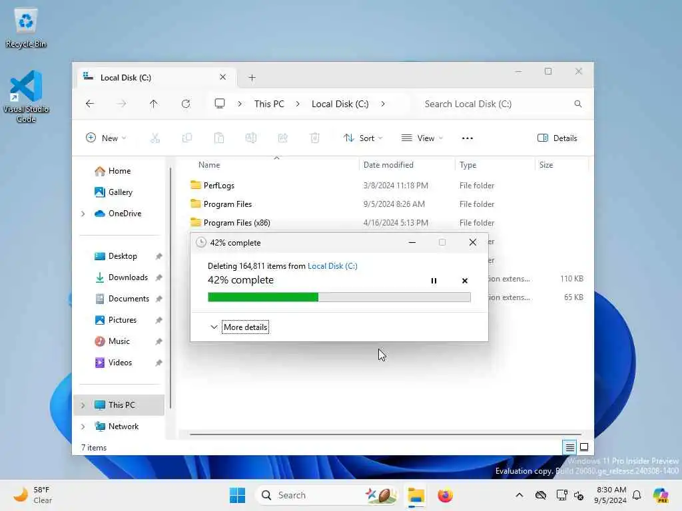Expand This PC tree node
Screen dimensions: 682x511
83,405
